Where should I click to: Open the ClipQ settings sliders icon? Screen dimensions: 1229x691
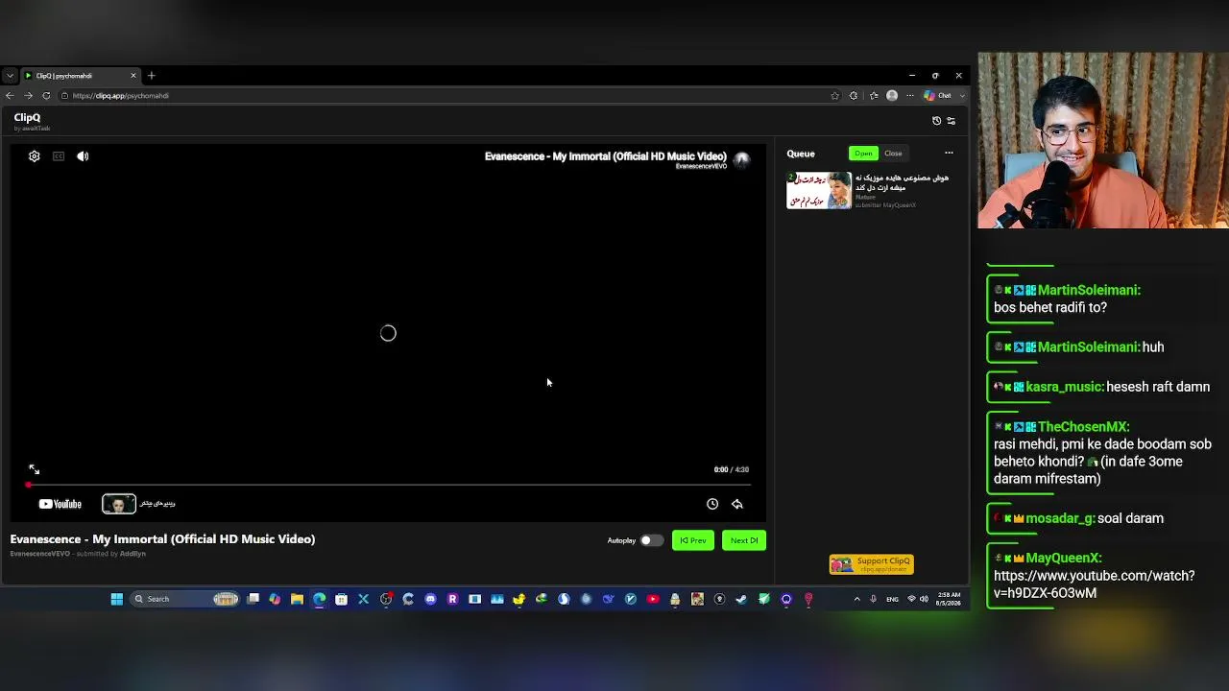[952, 121]
